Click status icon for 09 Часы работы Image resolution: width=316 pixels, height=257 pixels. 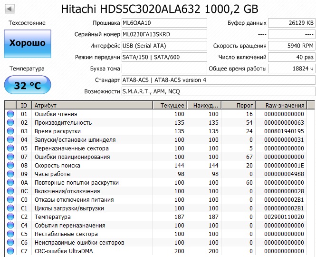(10, 174)
